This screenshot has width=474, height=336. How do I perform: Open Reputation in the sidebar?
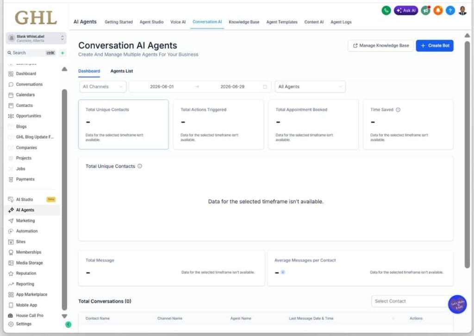click(x=26, y=273)
